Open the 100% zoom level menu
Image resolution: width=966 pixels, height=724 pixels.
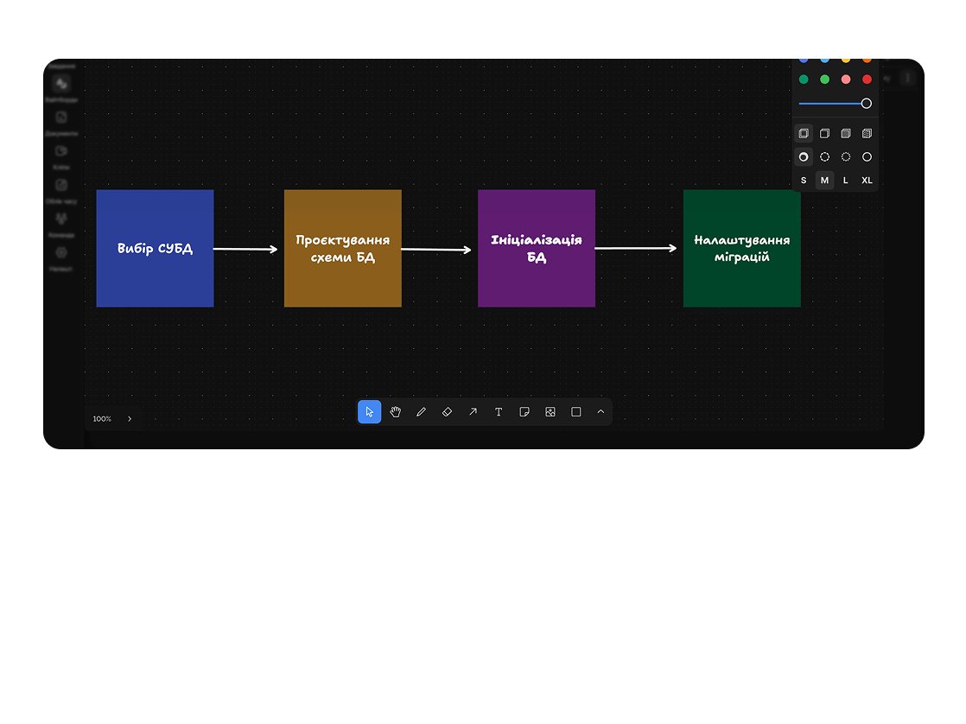pos(102,419)
